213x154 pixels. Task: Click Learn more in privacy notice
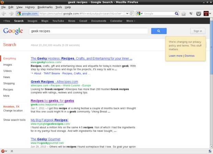[176, 56]
